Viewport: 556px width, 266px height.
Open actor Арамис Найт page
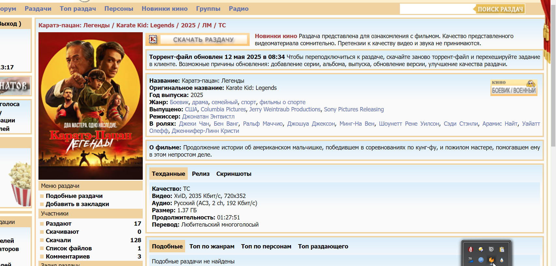(x=500, y=124)
